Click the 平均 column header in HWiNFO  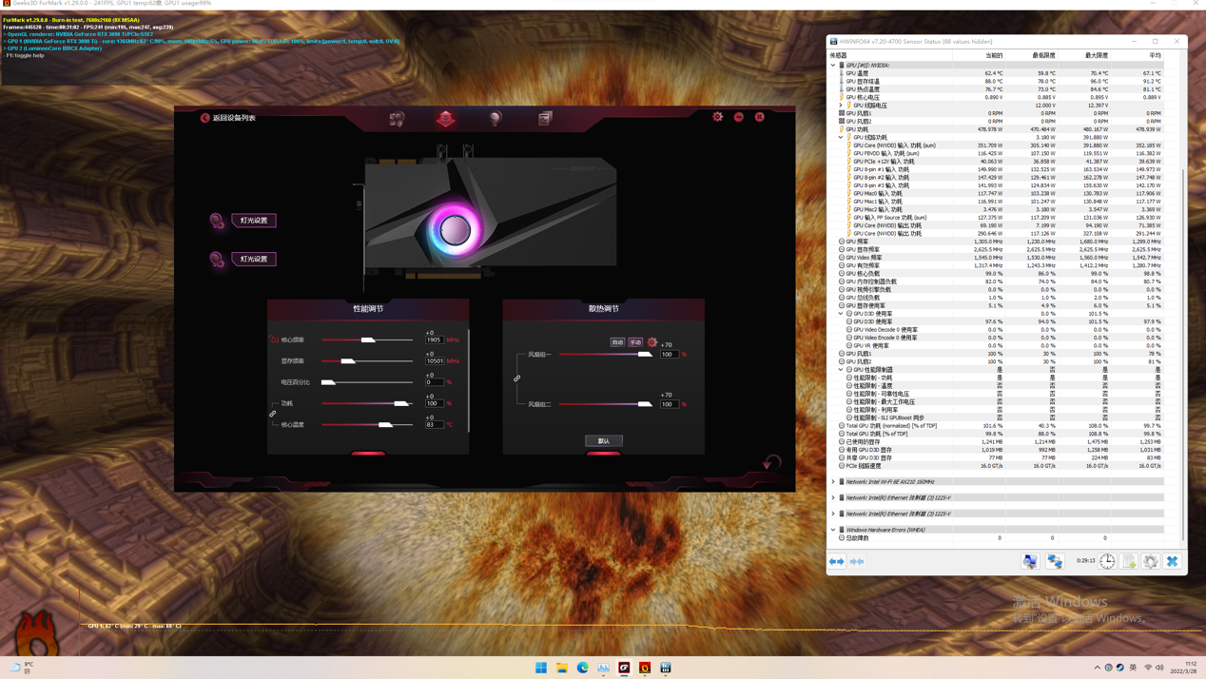[1155, 56]
